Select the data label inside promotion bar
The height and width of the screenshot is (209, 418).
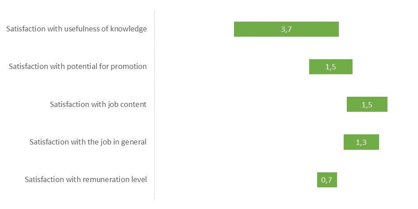[331, 67]
